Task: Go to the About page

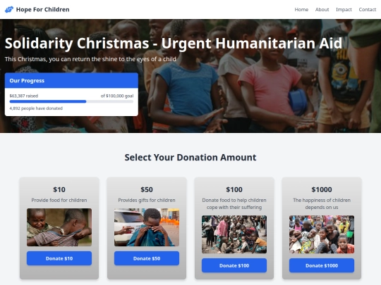Action: tap(322, 9)
